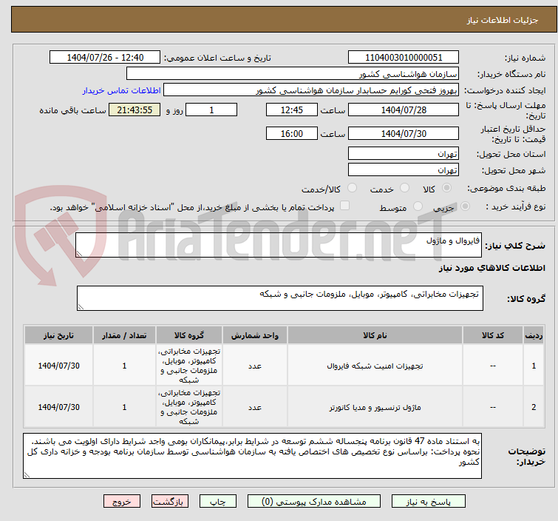Click the row number 1 cell
This screenshot has width=558, height=521.
click(x=534, y=366)
